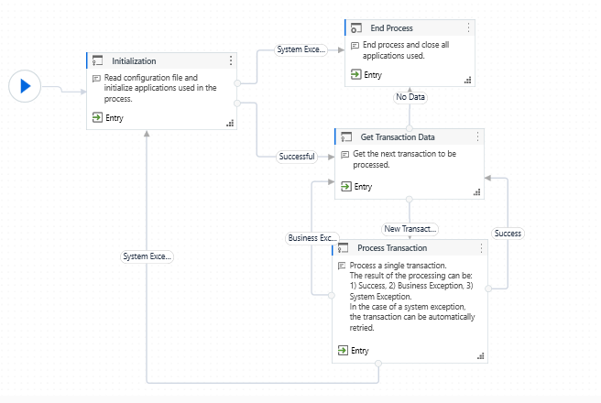601x403 pixels.
Task: Open the Process Transaction options menu
Action: 482,248
